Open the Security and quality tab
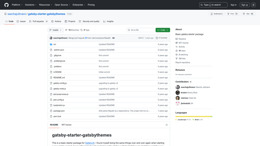Image resolution: width=260 pixels, height=146 pixels. [89, 21]
